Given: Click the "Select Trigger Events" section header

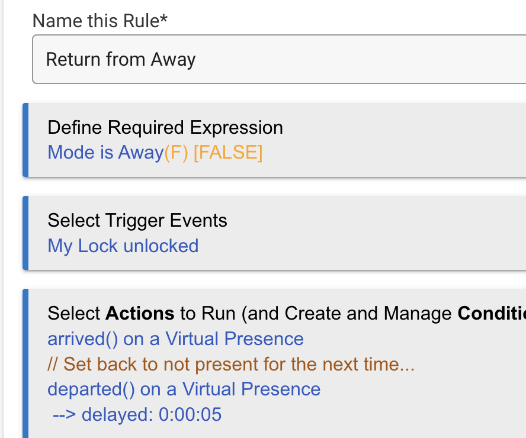Looking at the screenshot, I should (137, 220).
